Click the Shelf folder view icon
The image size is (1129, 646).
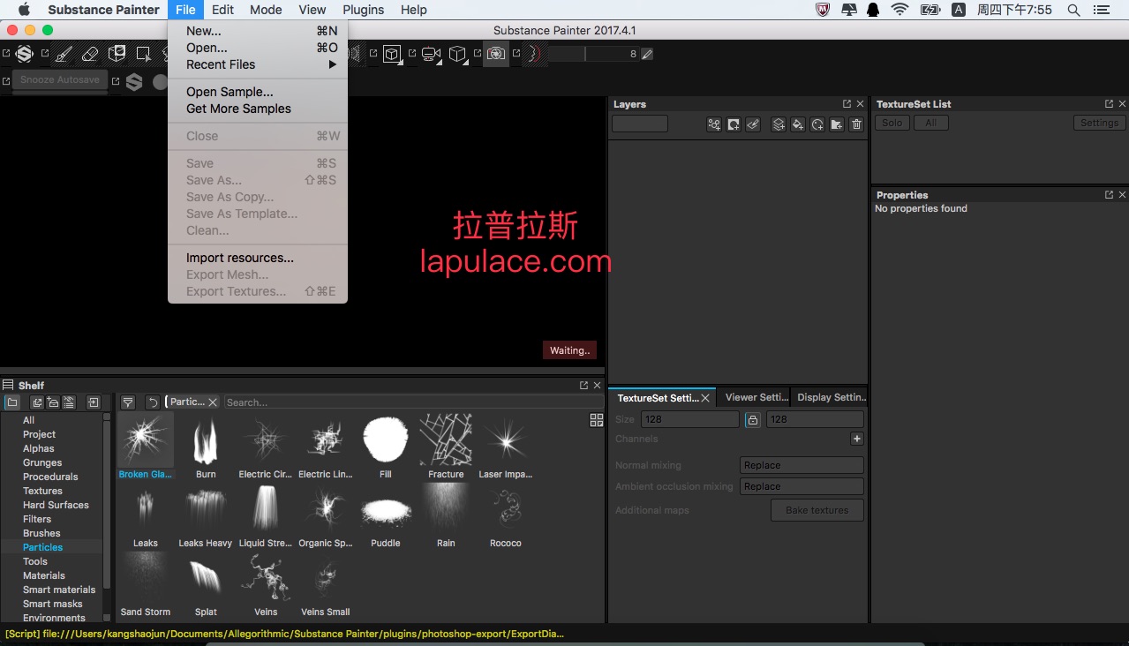tap(12, 402)
